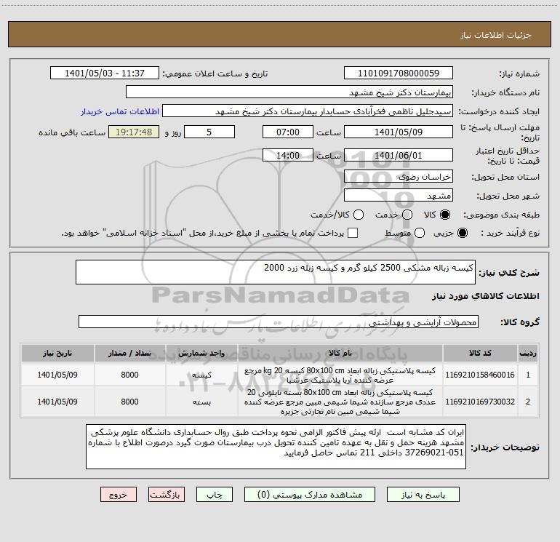560x542 pixels.
Task: Select the متوسط purchase type radio
Action: [420, 233]
